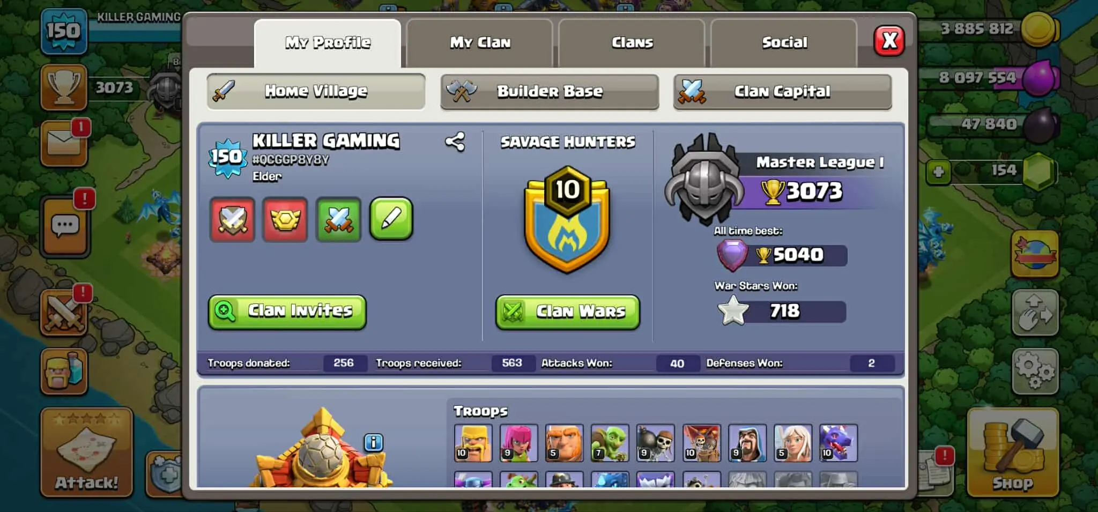Open the mail inbox envelope icon

[x=64, y=143]
